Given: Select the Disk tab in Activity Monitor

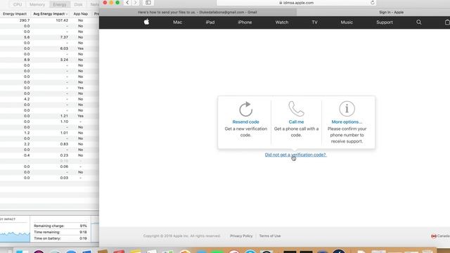Looking at the screenshot, I should coord(78,4).
